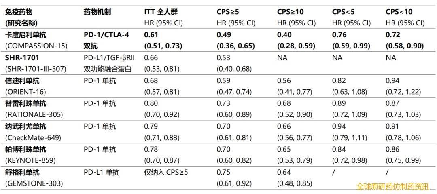
Task: Select the PD-L1/TGF-βRII mechanism text
Action: pyautogui.click(x=108, y=58)
